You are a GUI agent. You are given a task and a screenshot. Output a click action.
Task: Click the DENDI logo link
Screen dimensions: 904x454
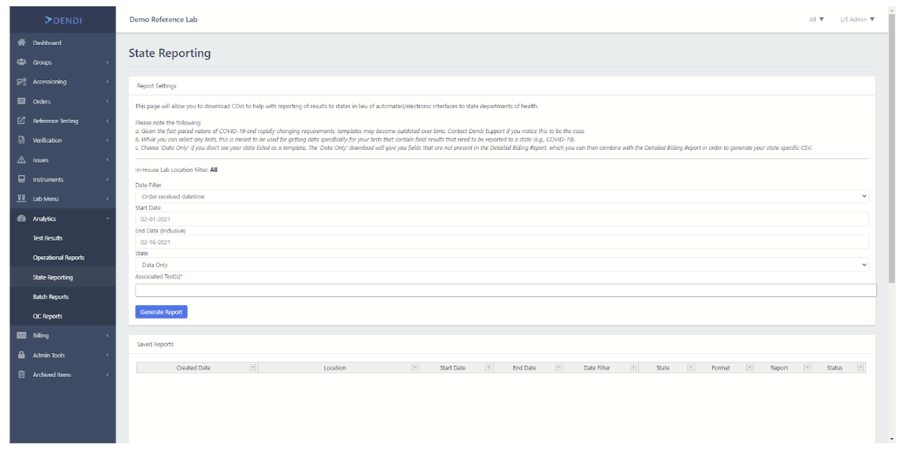tap(63, 20)
